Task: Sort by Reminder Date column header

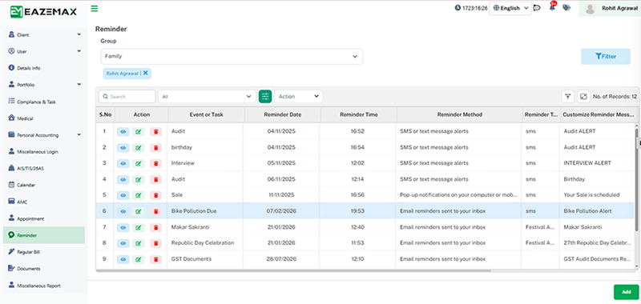Action: pos(283,114)
